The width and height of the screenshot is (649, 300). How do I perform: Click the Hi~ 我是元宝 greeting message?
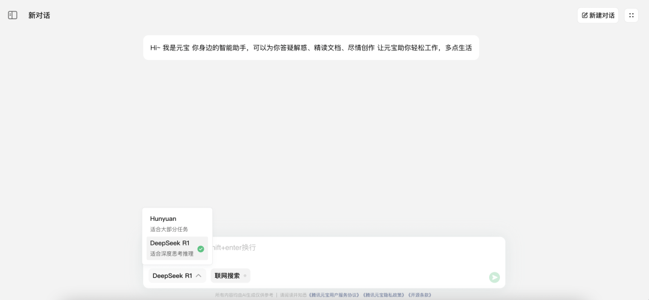pyautogui.click(x=311, y=47)
